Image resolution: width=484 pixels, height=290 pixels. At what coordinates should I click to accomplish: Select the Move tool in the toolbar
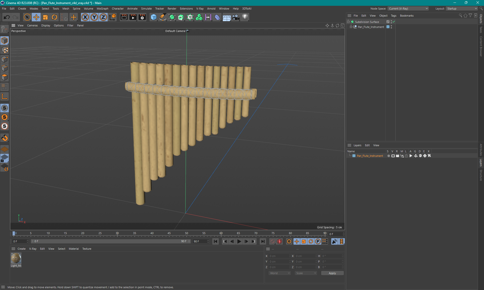tap(36, 17)
